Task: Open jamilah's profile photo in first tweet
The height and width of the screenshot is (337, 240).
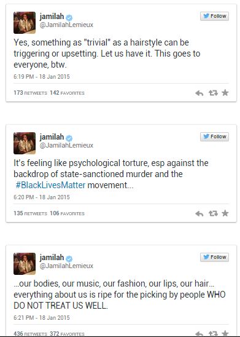Action: (25, 23)
